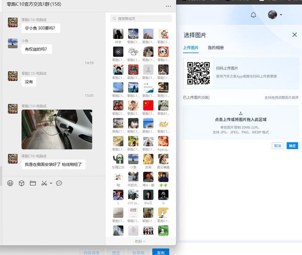Screen dimensions: 302x255
Task: Focus the 搜索群成员 search field
Action: (x=141, y=19)
